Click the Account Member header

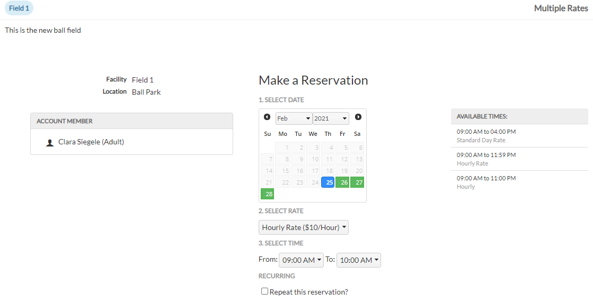click(x=131, y=121)
